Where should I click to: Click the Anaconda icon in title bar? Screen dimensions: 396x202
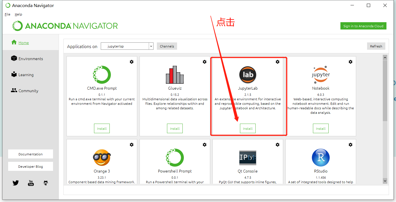coord(8,5)
